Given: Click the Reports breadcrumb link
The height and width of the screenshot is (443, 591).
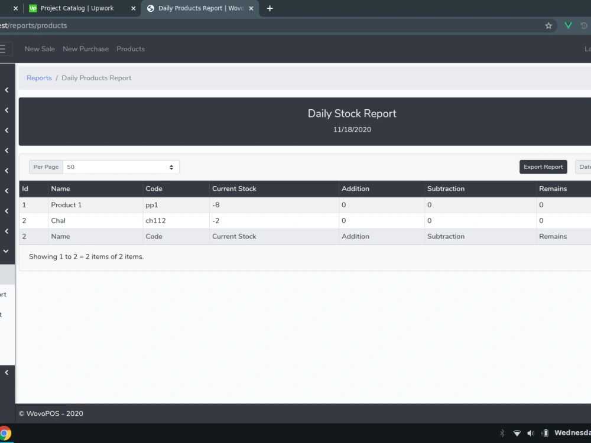Looking at the screenshot, I should coord(39,78).
